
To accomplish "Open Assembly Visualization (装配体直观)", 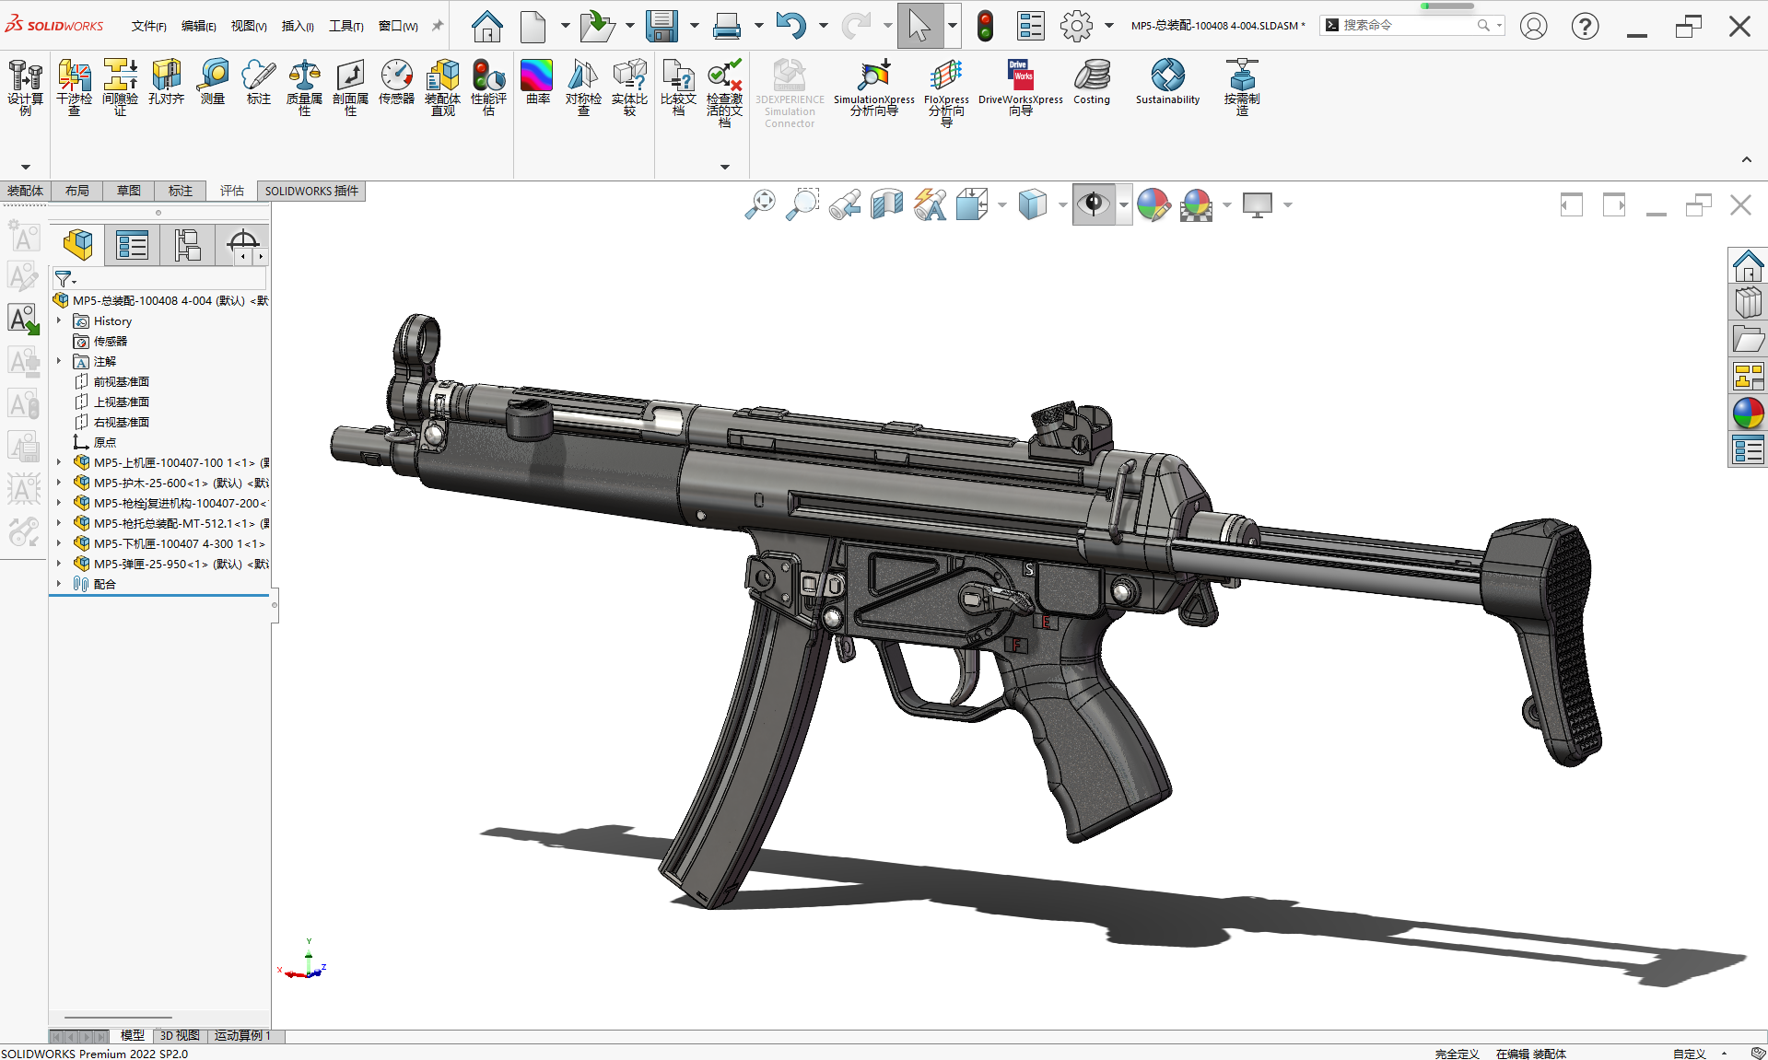I will [442, 87].
